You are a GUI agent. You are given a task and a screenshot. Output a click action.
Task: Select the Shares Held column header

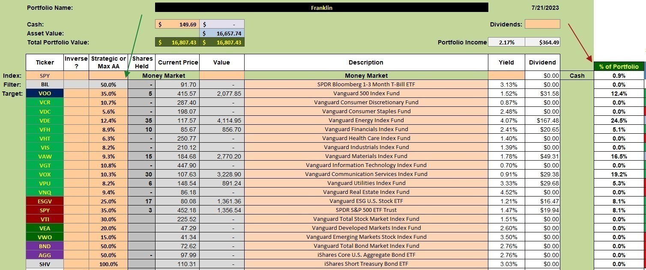click(x=142, y=62)
